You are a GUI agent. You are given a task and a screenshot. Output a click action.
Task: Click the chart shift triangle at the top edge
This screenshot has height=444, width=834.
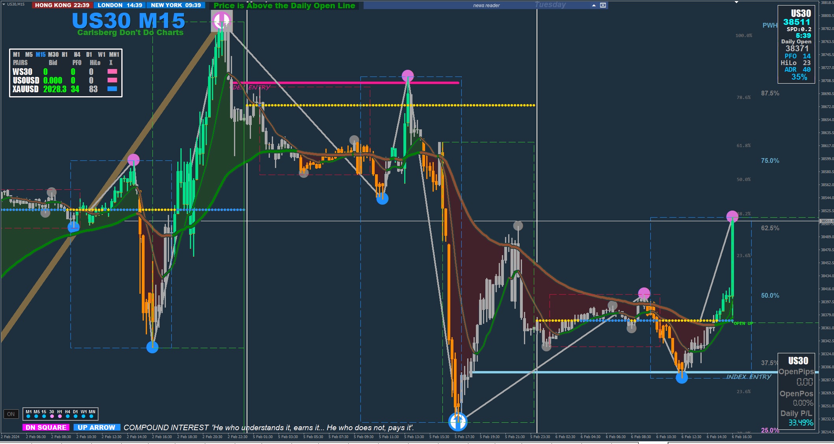(736, 2)
